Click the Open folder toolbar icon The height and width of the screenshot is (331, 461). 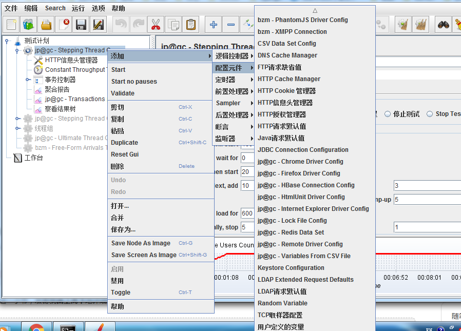(x=46, y=24)
